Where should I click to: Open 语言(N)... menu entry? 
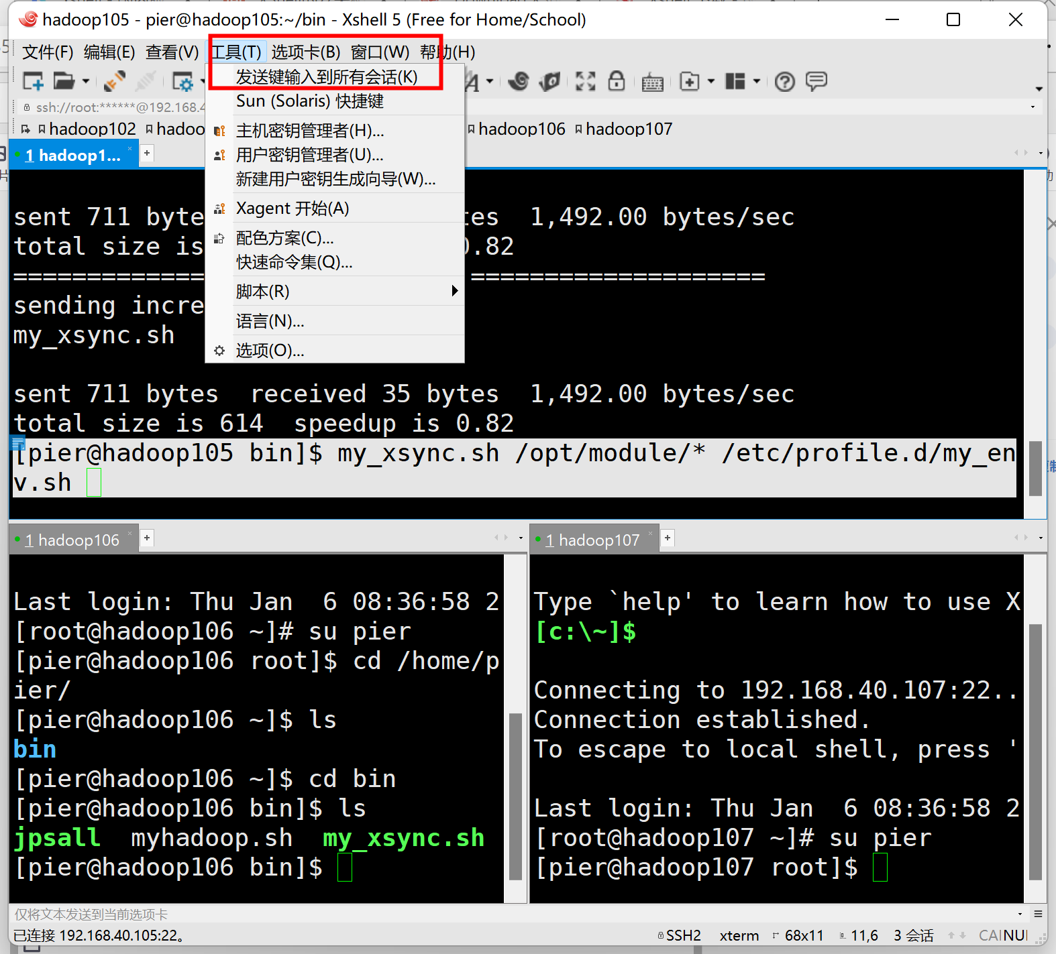335,321
